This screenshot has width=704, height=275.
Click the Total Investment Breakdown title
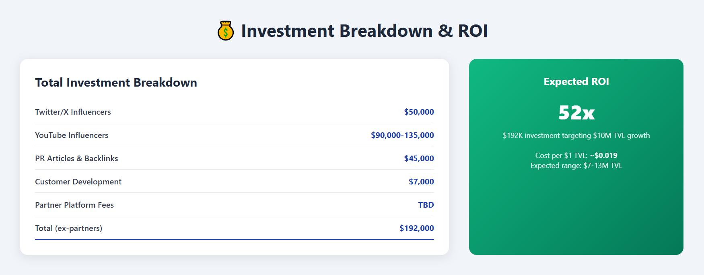[x=116, y=83]
